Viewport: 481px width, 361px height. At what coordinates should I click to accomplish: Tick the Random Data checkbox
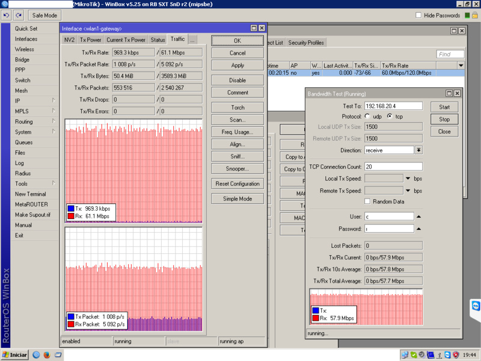[367, 202]
